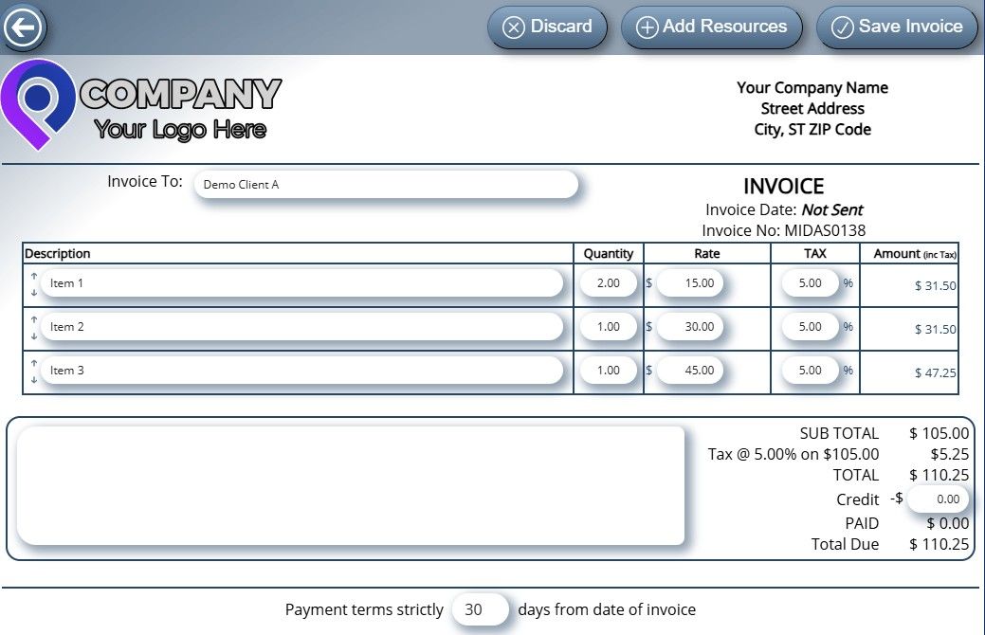Change the Item 1 tax percentage
Image resolution: width=985 pixels, height=635 pixels.
(811, 283)
